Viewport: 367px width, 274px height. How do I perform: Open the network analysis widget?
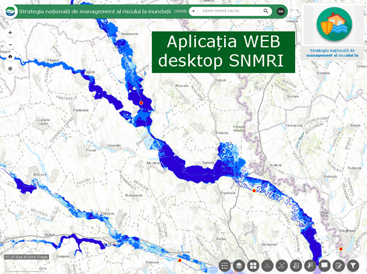[281, 266]
